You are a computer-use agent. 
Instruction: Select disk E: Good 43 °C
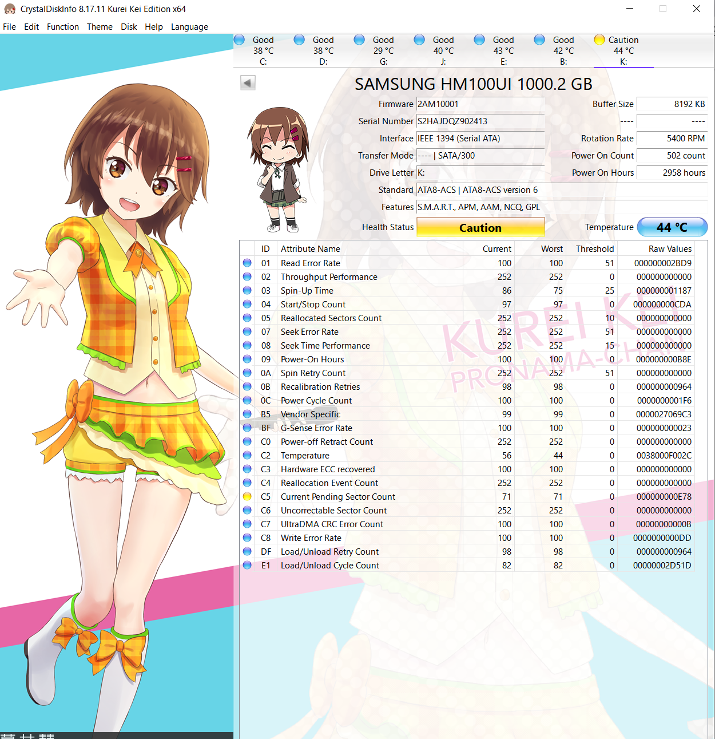pos(503,50)
